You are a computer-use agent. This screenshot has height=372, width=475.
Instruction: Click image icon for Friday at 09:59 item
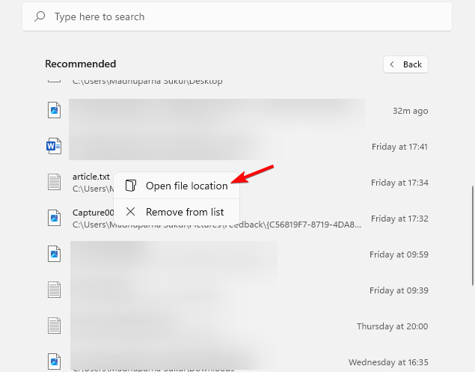pos(54,254)
